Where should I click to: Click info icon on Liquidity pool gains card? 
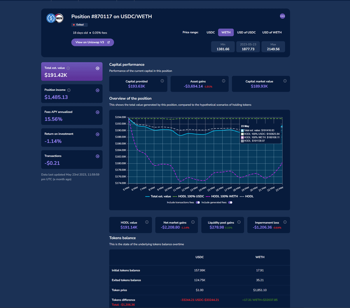[x=239, y=222]
